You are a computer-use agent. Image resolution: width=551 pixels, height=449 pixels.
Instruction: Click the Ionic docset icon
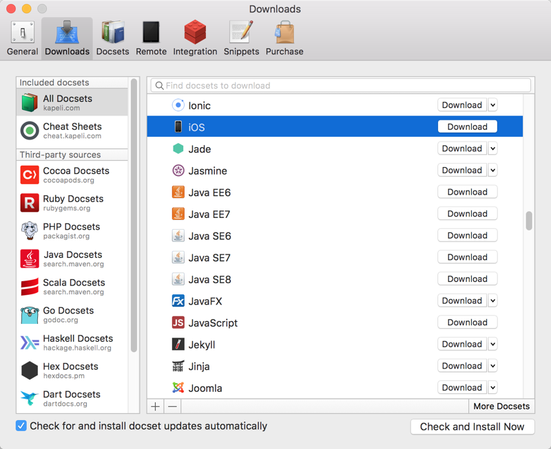click(x=178, y=105)
